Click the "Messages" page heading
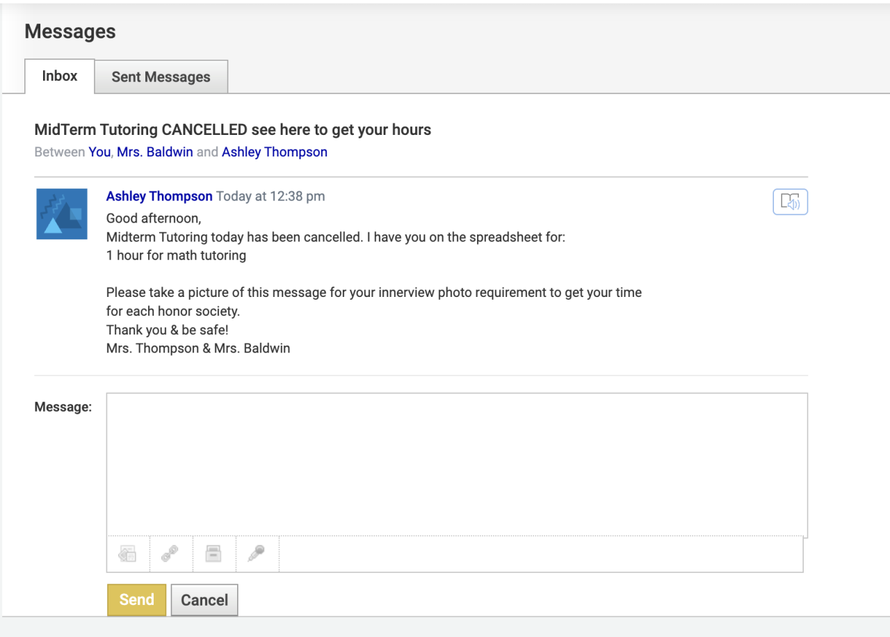 click(70, 31)
